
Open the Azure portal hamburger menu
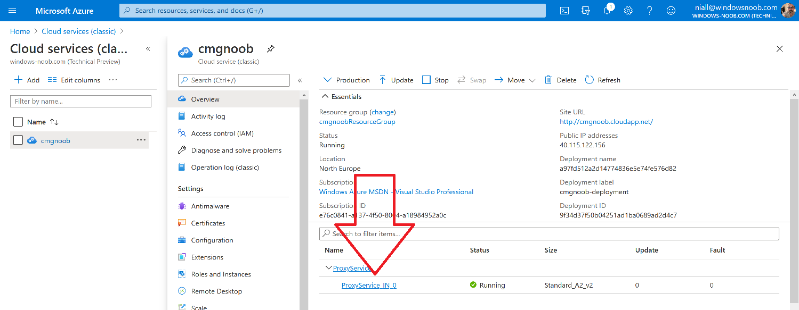13,11
